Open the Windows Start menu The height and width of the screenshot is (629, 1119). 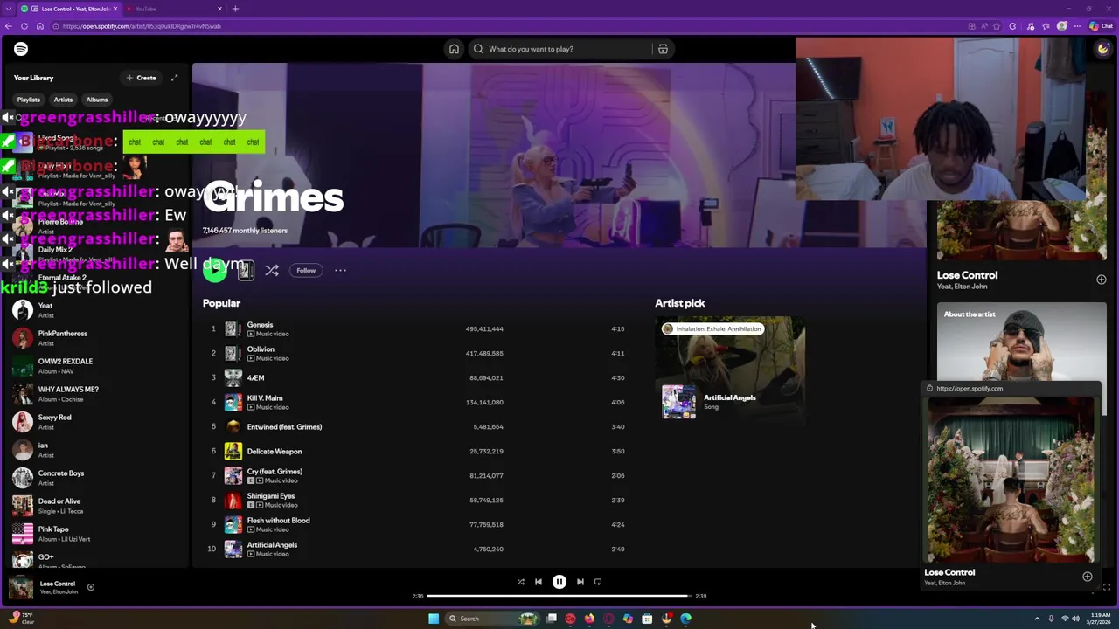tap(434, 619)
